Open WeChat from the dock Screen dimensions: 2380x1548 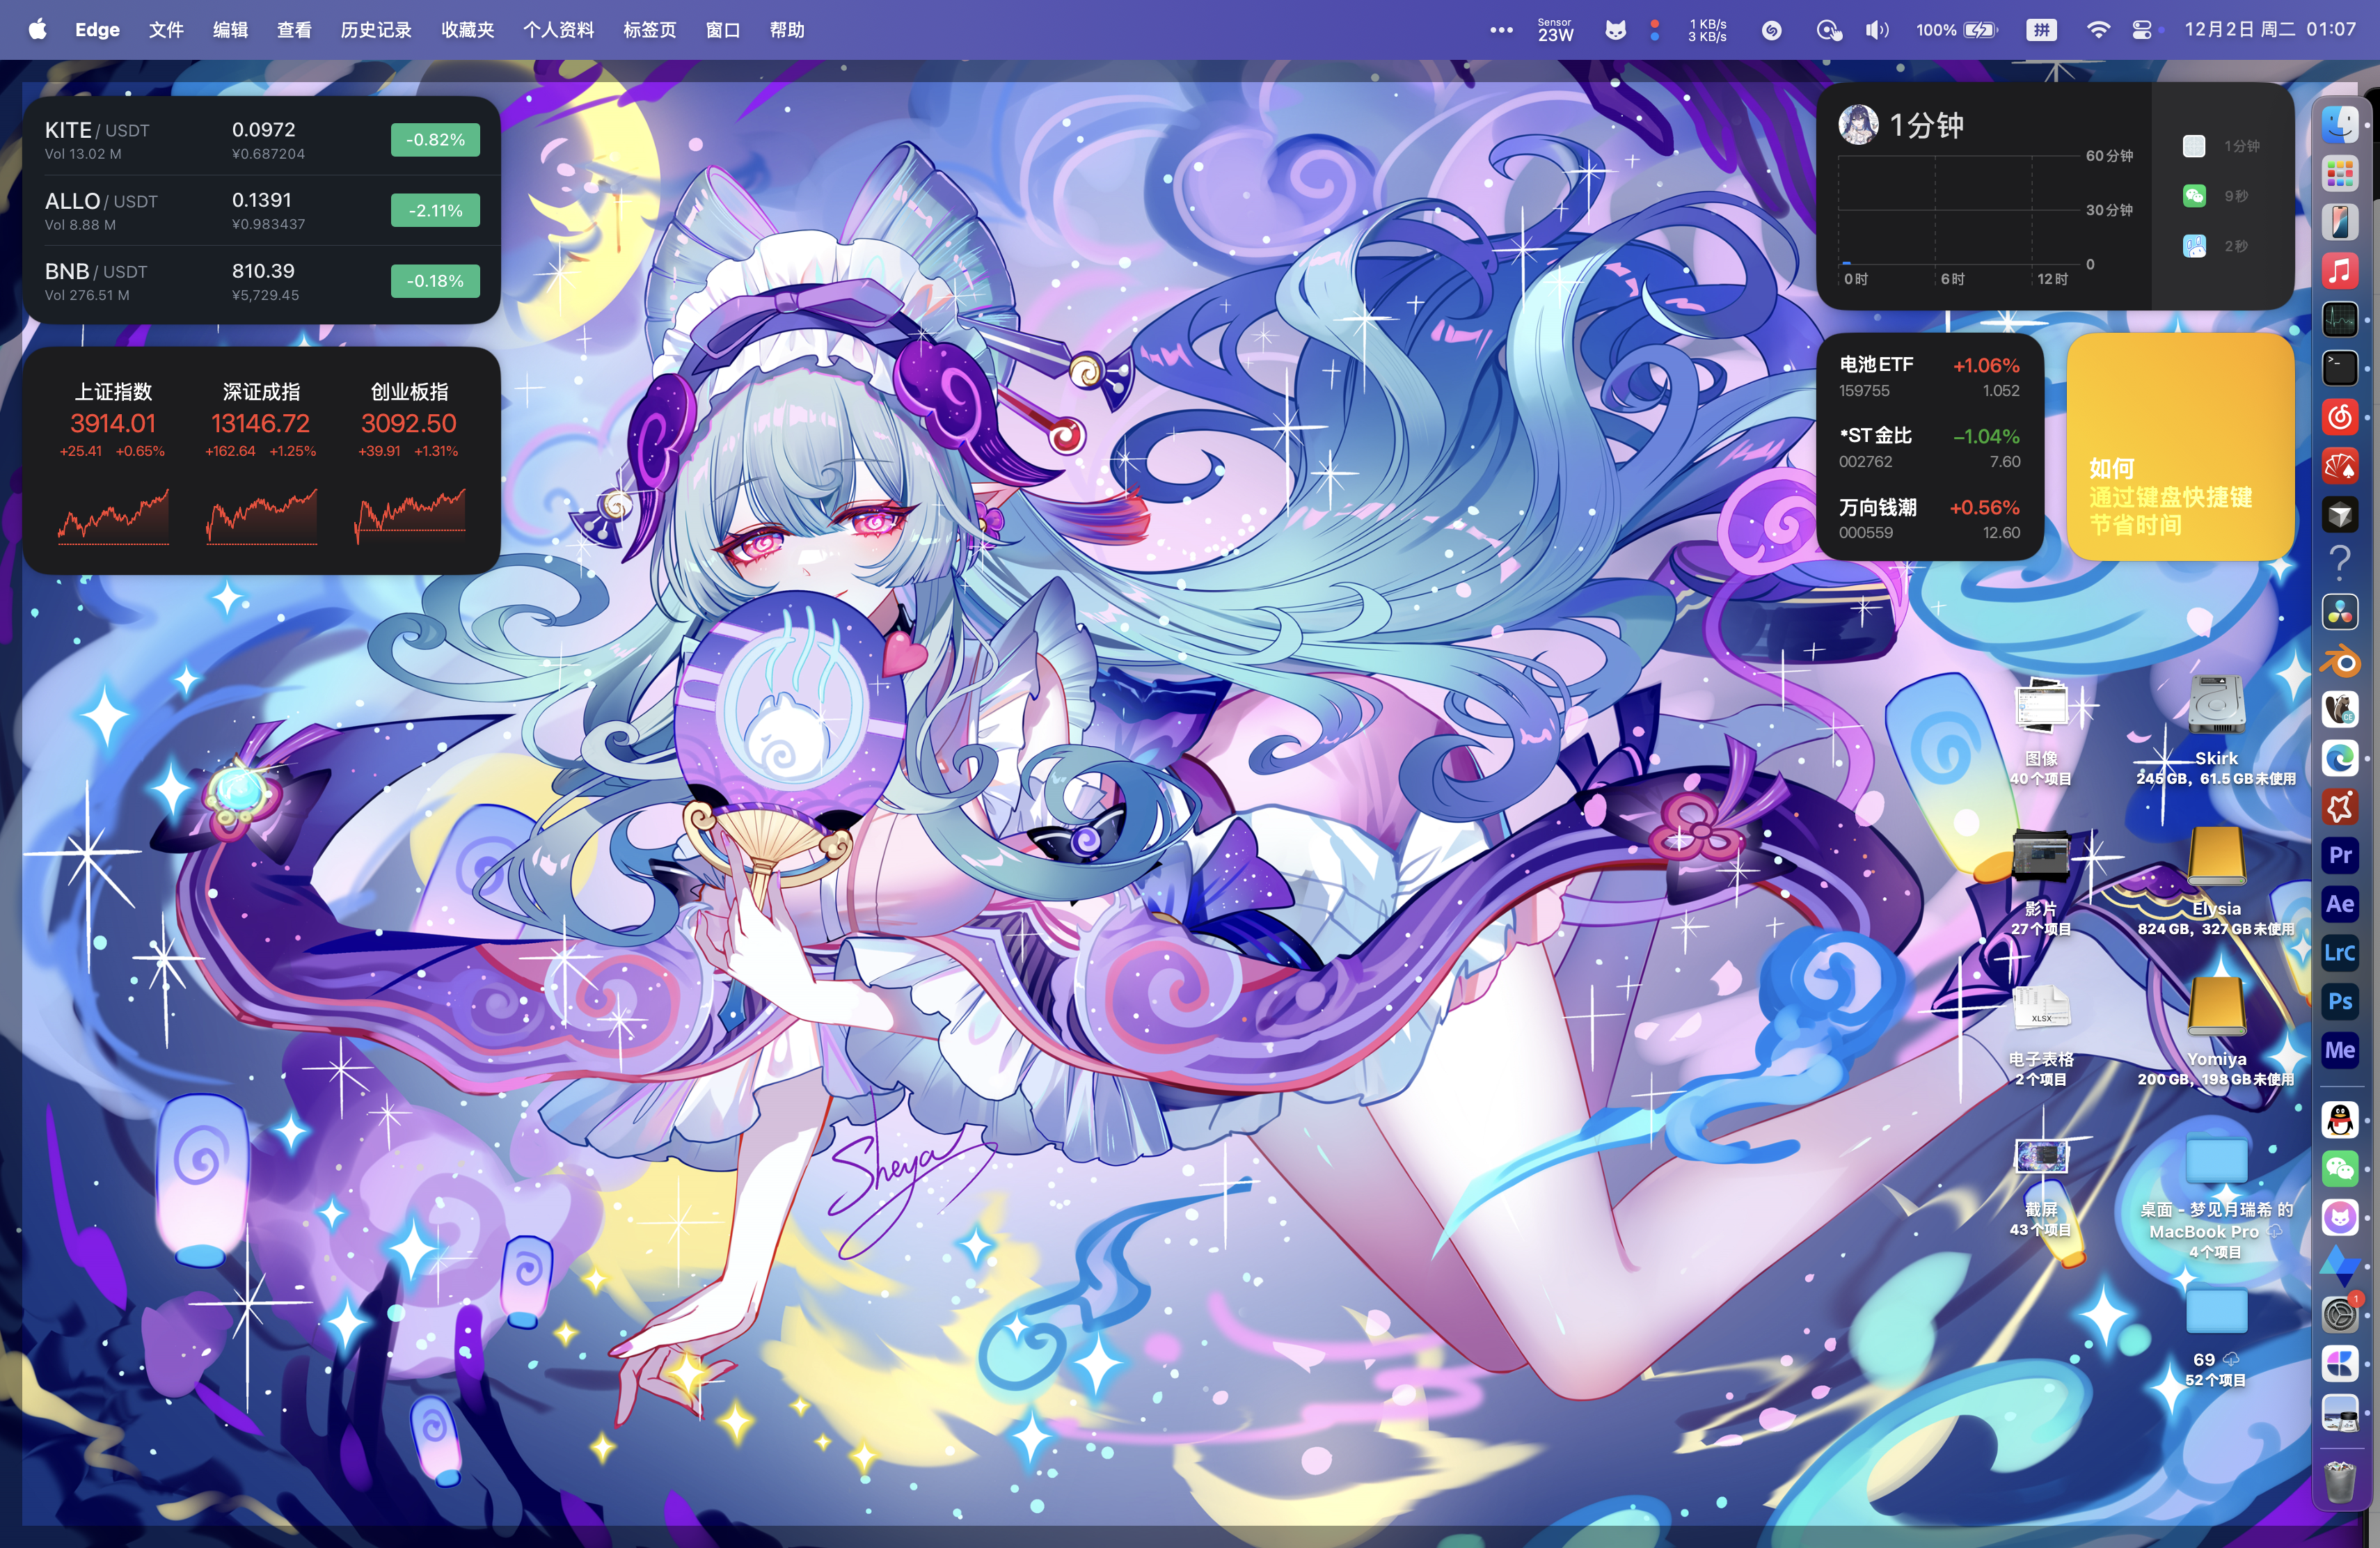click(x=2340, y=1168)
